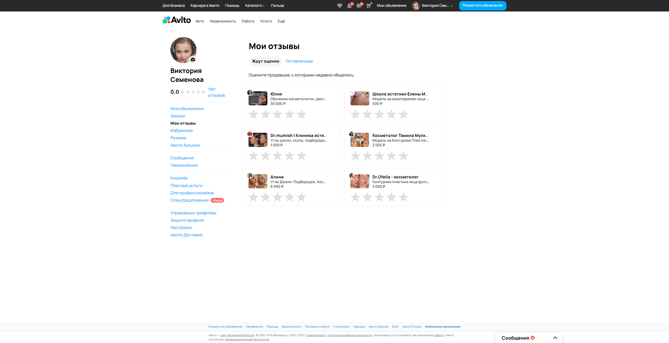This screenshot has height=343, width=669.
Task: Expand the Сообщения chat panel chevron
Action: [x=555, y=338]
